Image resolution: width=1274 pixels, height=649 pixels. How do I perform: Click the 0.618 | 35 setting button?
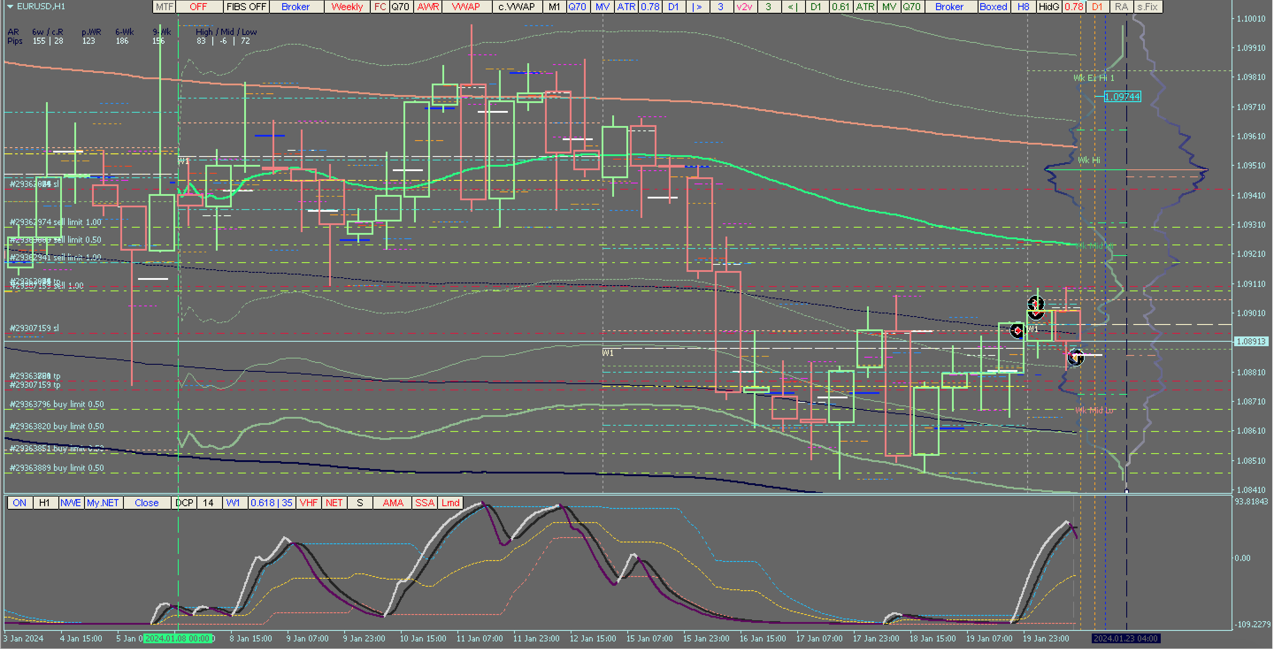(x=271, y=503)
